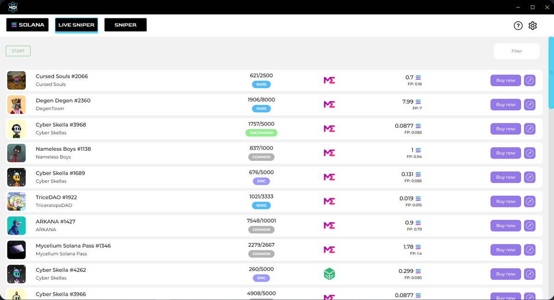Click Magic Eden logo in TriceDAO row
The height and width of the screenshot is (300, 554).
point(329,201)
